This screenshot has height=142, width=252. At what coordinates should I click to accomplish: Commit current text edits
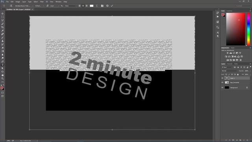(x=112, y=6)
